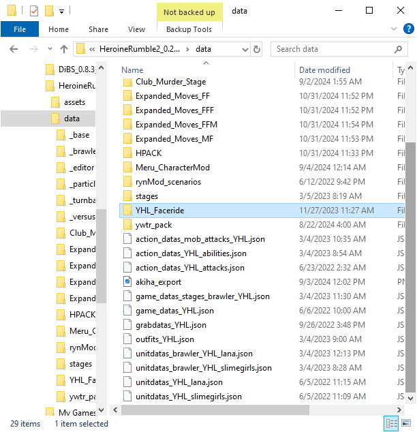This screenshot has height=432, width=417.
Task: Click the Properties quick access icon
Action: pyautogui.click(x=34, y=11)
